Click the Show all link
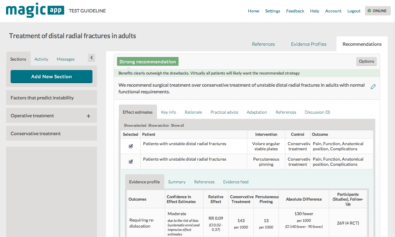This screenshot has width=395, height=237. (x=177, y=125)
